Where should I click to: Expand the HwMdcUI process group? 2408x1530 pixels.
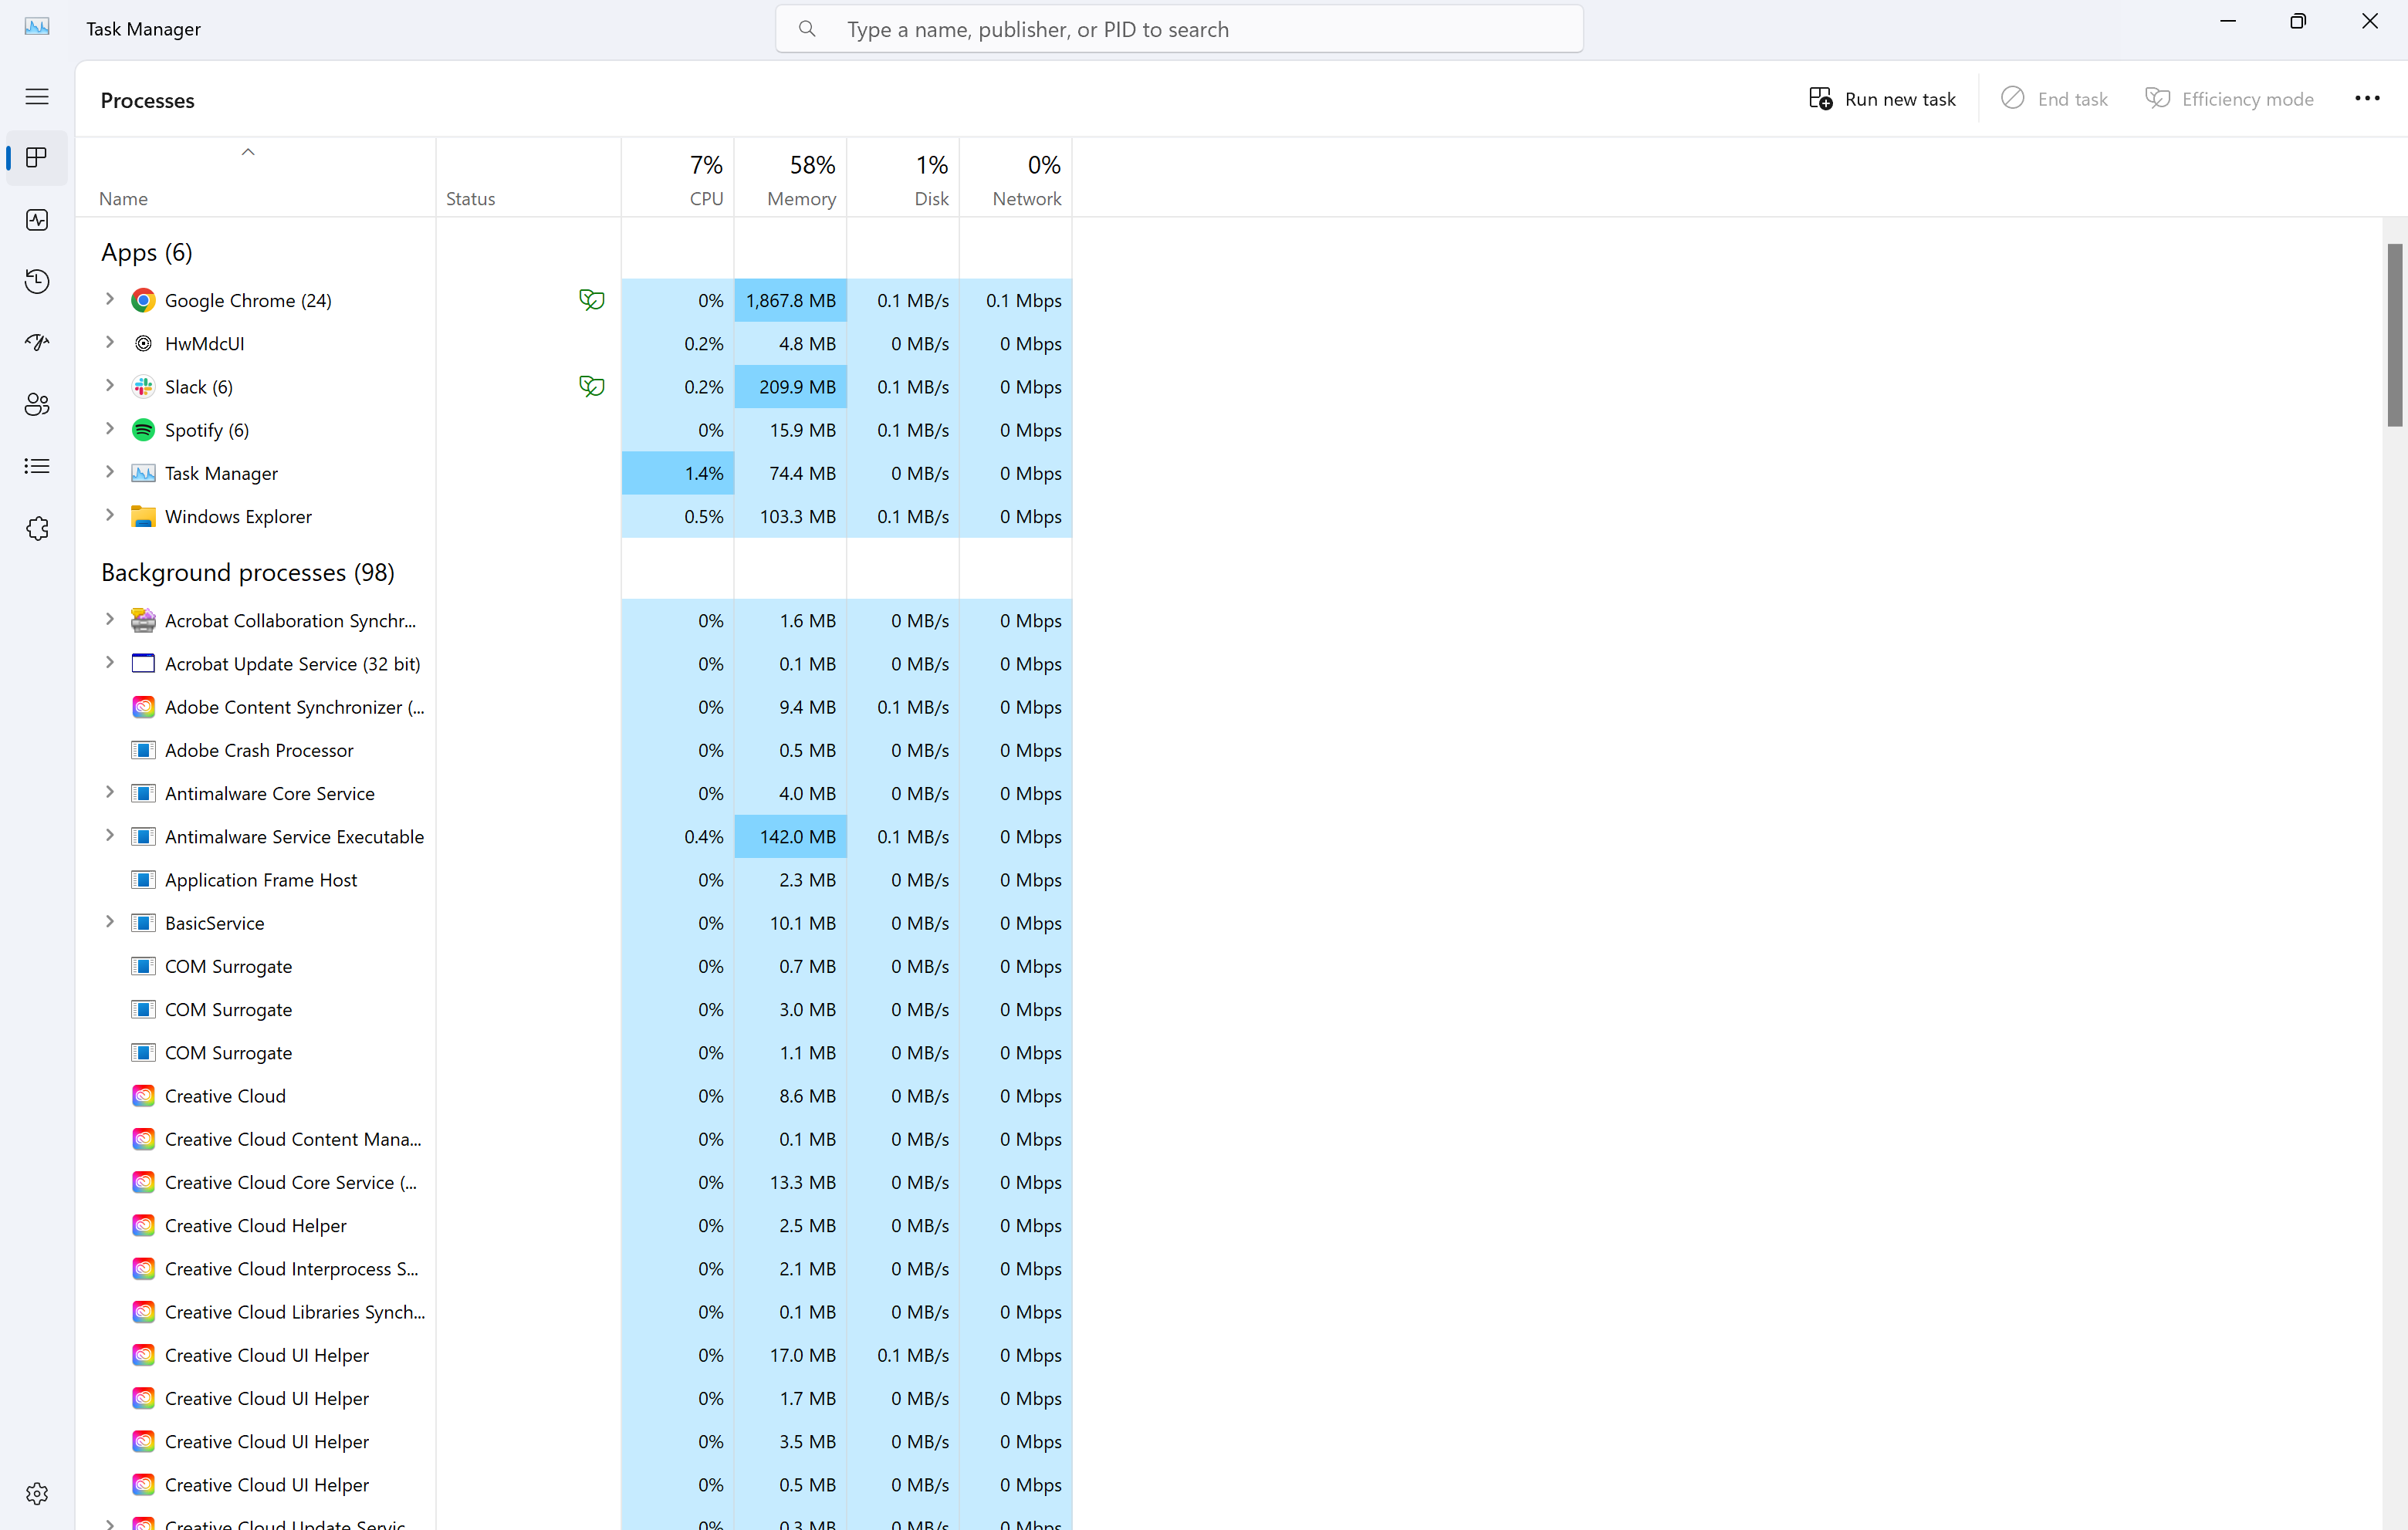pyautogui.click(x=110, y=342)
